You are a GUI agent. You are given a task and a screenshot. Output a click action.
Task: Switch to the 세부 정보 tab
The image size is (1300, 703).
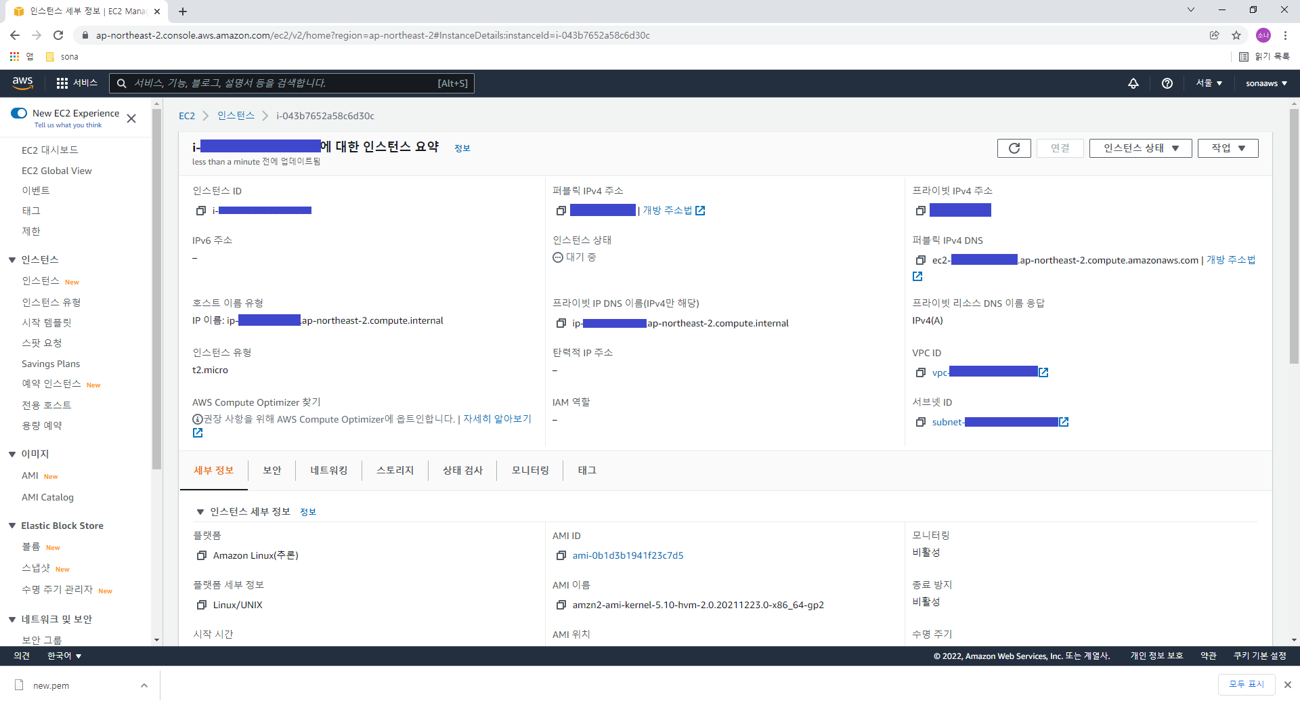[x=214, y=471]
